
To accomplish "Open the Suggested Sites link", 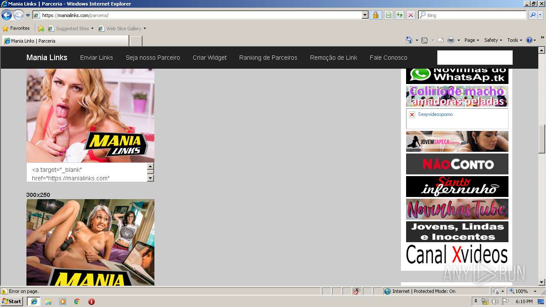I will click(x=70, y=29).
